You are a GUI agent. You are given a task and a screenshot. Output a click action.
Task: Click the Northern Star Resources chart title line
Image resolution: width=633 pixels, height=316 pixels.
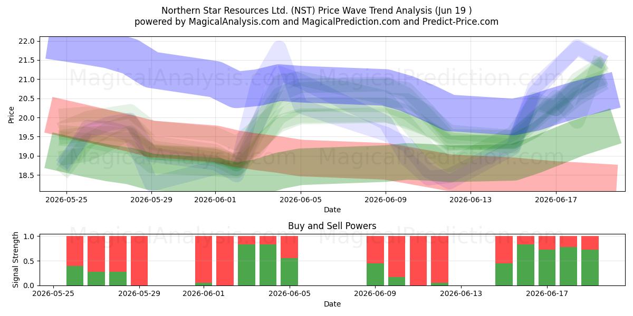tap(316, 11)
